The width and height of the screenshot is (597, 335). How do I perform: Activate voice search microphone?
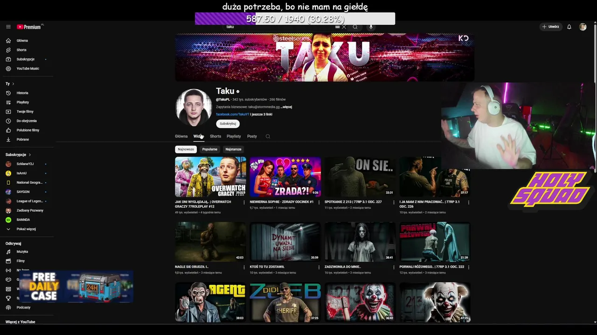[371, 27]
